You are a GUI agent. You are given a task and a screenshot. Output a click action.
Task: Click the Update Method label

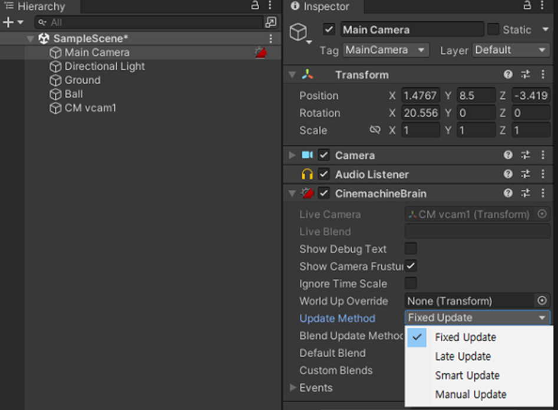pos(337,318)
